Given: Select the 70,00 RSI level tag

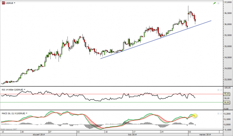Looking at the screenshot, I should tap(227, 94).
